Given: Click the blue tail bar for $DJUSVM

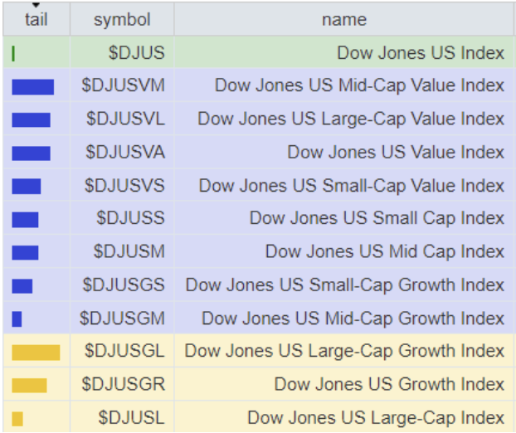Looking at the screenshot, I should [x=32, y=86].
